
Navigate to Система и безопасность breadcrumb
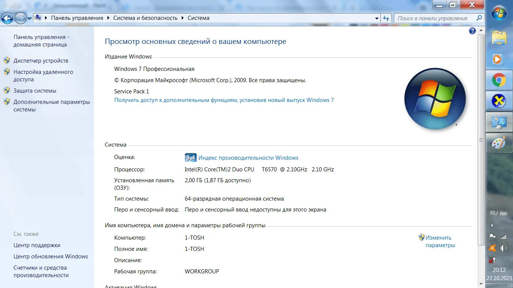point(145,18)
